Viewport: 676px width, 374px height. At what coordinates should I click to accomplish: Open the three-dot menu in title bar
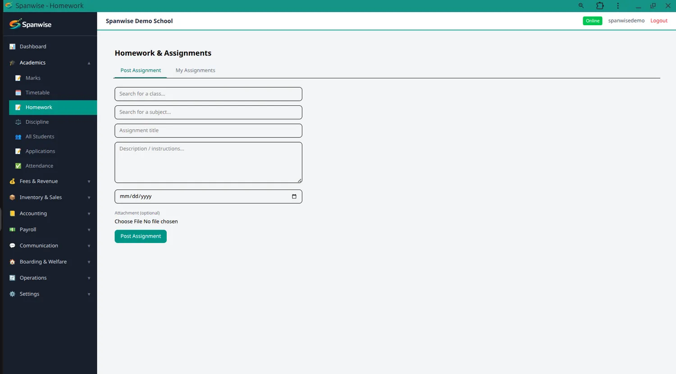(618, 6)
